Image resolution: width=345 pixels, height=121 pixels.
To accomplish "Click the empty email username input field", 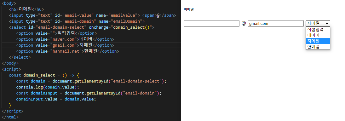I will tap(211, 24).
